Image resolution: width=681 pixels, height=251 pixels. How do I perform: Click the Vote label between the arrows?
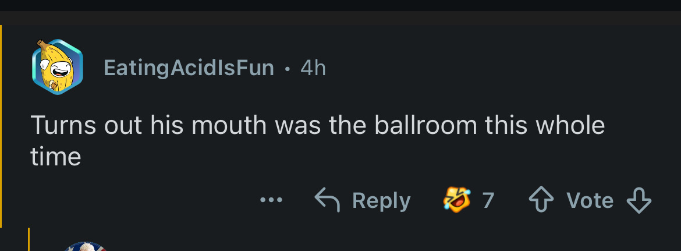[590, 200]
